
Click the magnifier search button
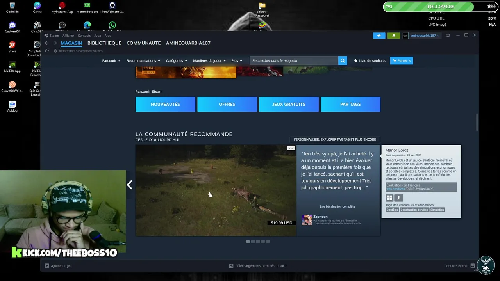coord(343,60)
